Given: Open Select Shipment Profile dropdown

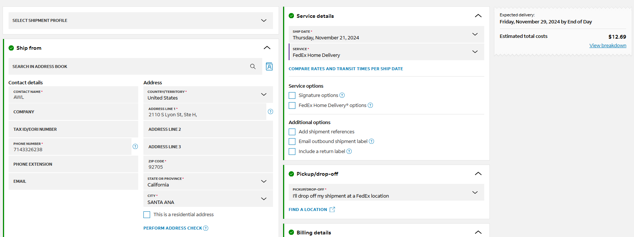Looking at the screenshot, I should click(141, 20).
